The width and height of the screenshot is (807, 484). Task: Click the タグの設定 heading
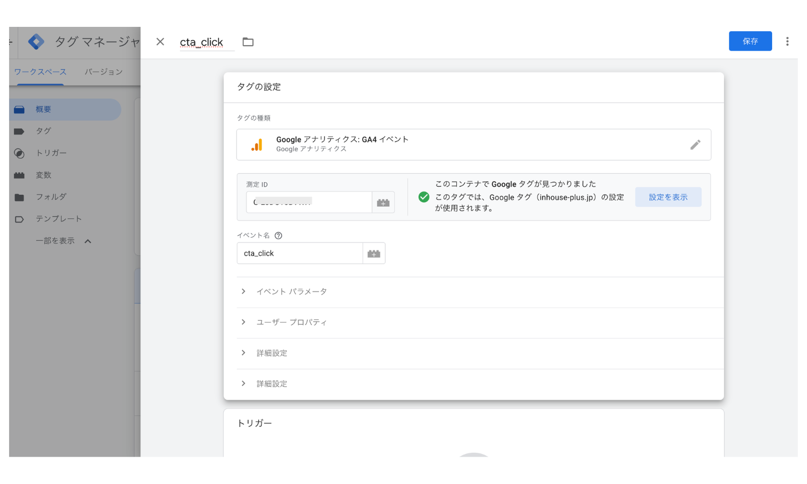[259, 87]
